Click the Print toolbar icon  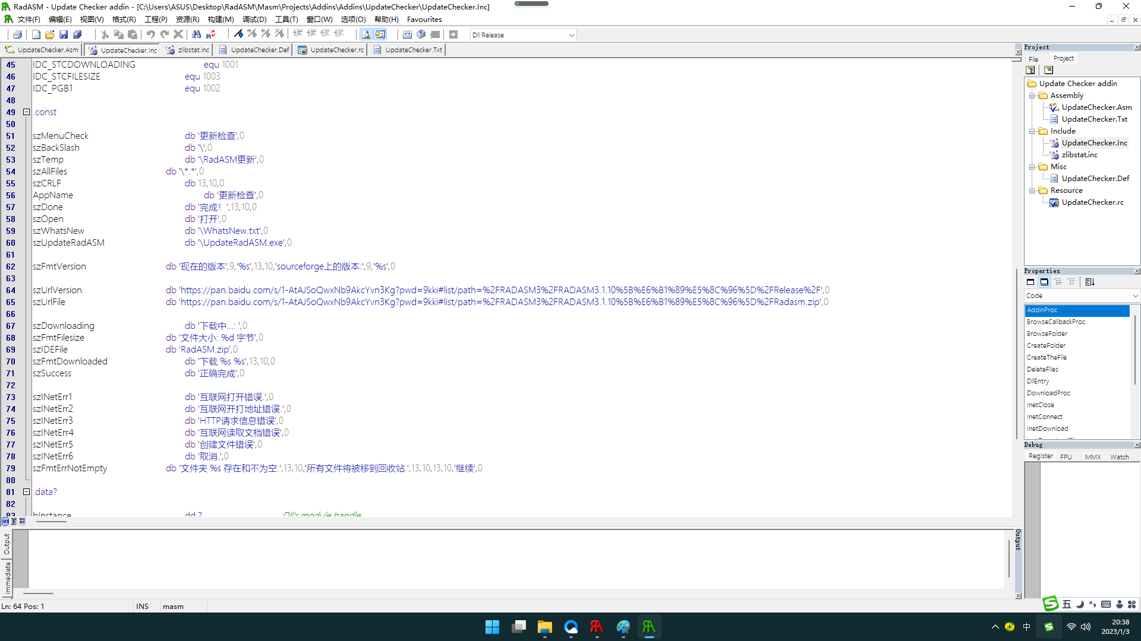(18, 34)
